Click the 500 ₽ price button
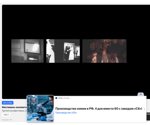 [6, 115]
